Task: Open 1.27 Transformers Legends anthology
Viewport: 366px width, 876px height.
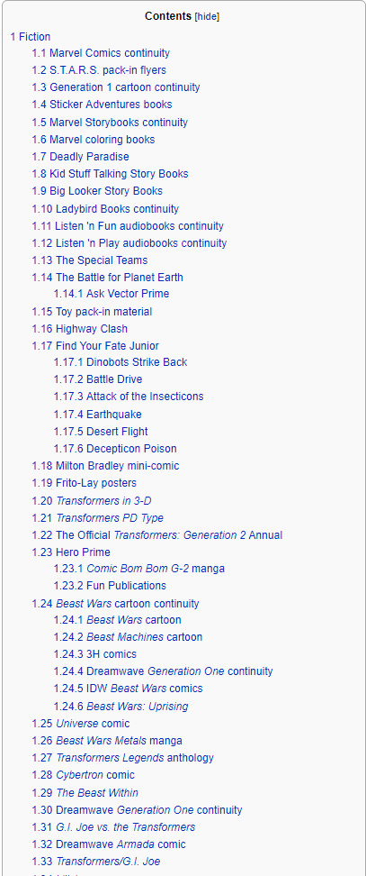Action: (122, 758)
